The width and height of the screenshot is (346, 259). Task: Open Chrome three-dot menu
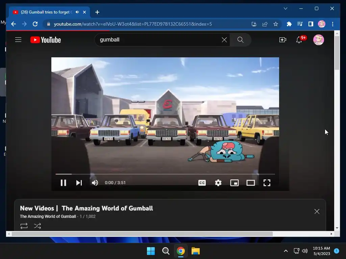point(332,24)
